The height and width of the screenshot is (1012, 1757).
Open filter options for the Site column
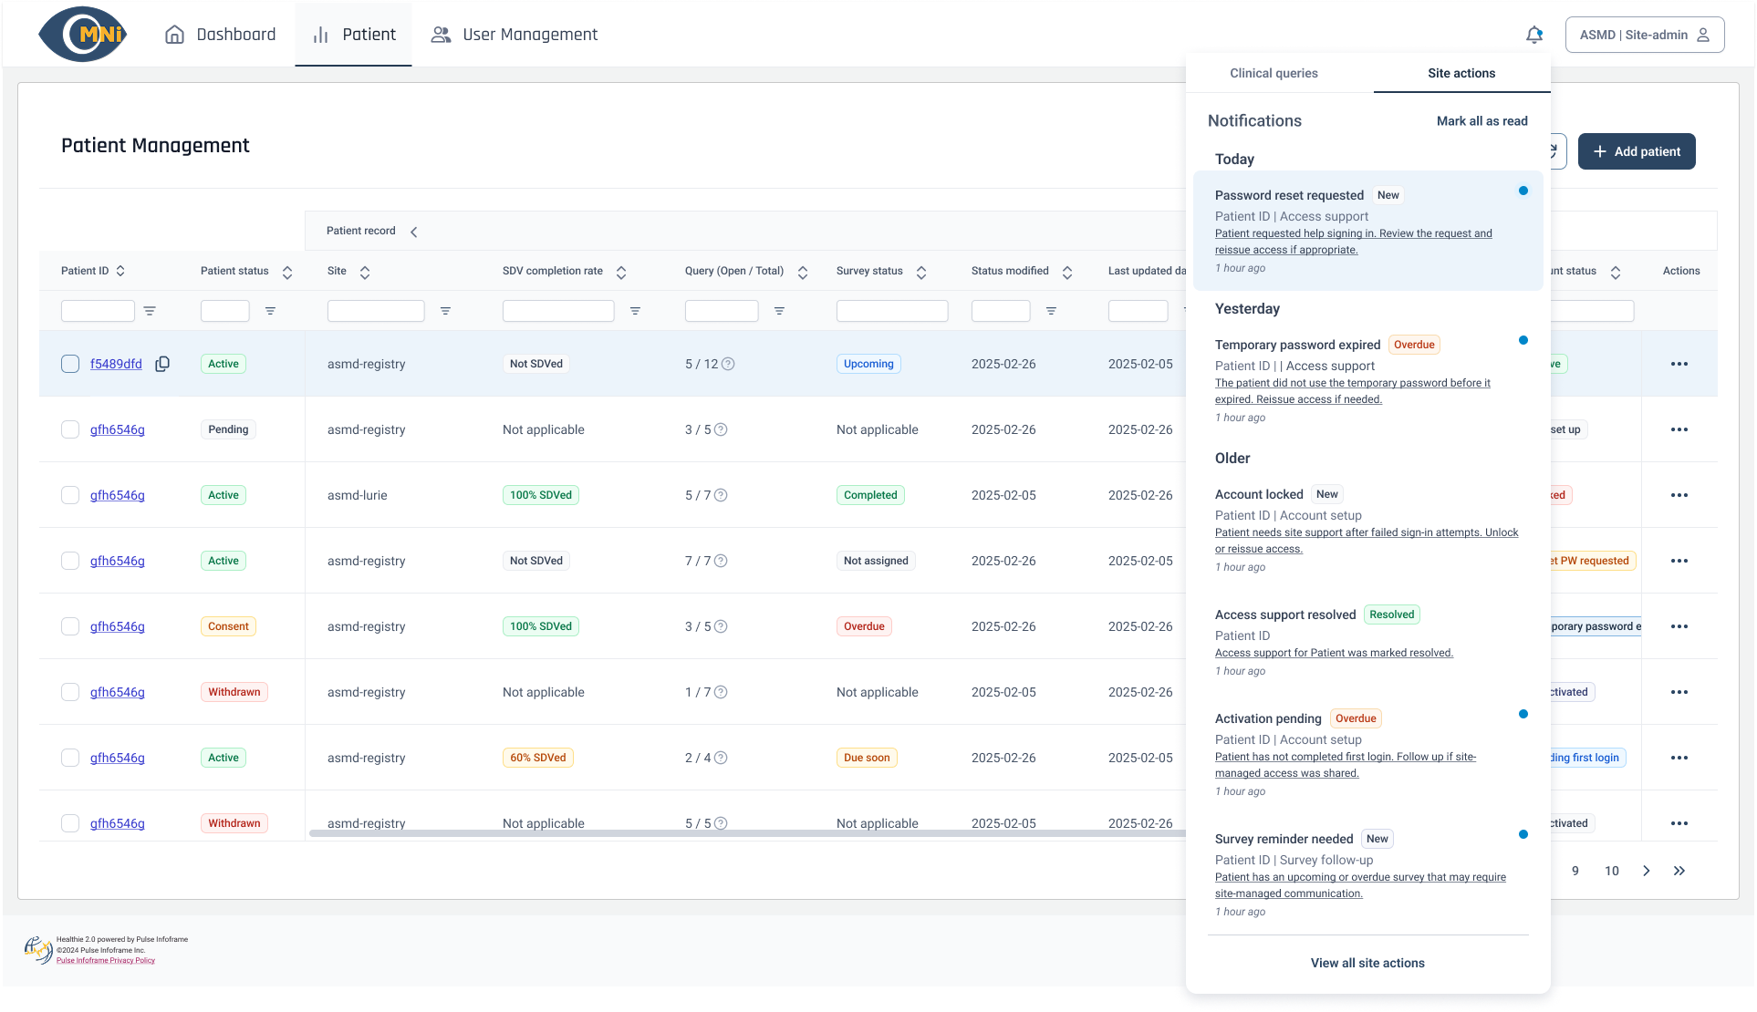[445, 311]
